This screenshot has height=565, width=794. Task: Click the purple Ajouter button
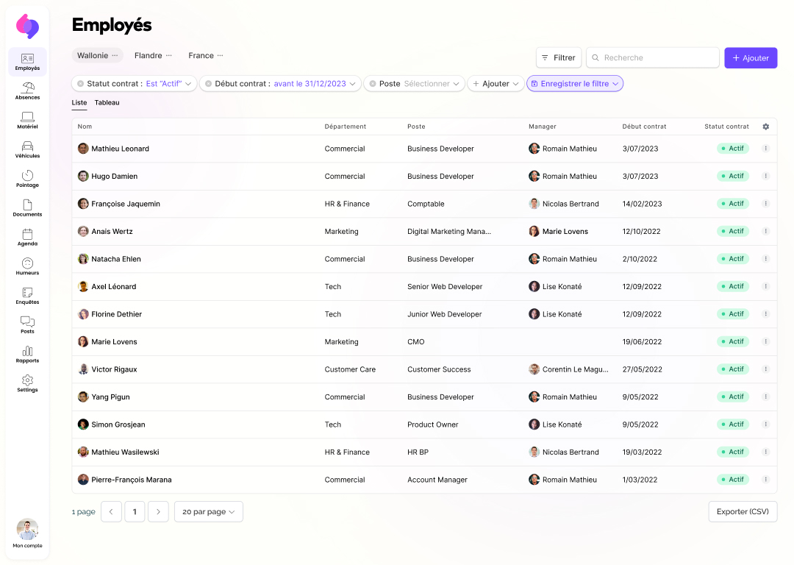pyautogui.click(x=750, y=58)
